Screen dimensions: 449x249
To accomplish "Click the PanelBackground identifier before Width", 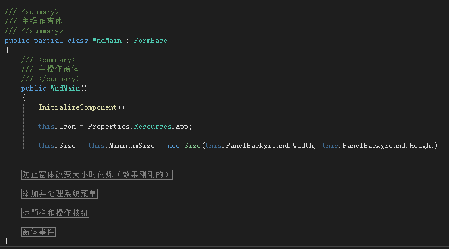I will [x=257, y=146].
